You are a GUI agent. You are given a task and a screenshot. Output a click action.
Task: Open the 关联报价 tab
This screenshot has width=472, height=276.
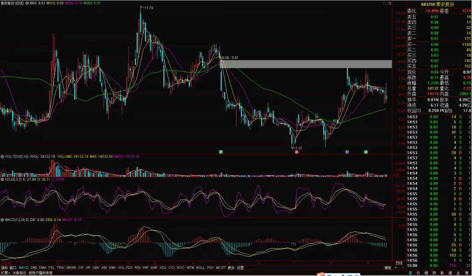tap(19, 273)
